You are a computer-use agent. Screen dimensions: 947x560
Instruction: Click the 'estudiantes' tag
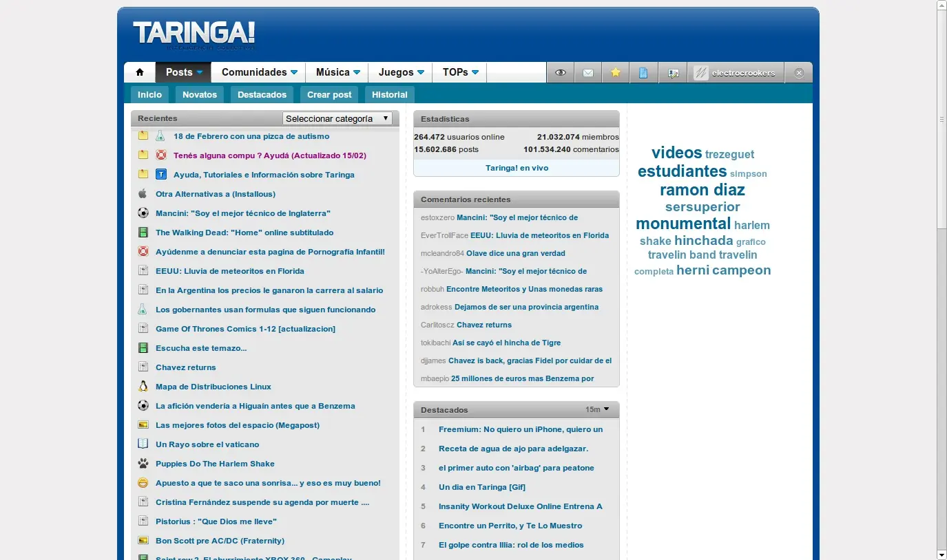[683, 171]
